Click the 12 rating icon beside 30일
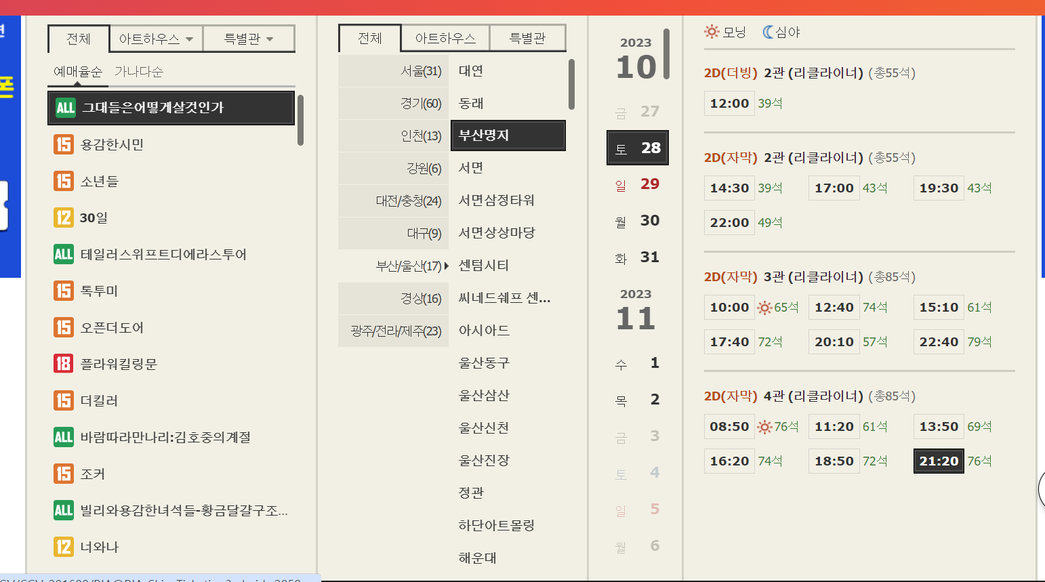This screenshot has height=582, width=1045. 64,217
